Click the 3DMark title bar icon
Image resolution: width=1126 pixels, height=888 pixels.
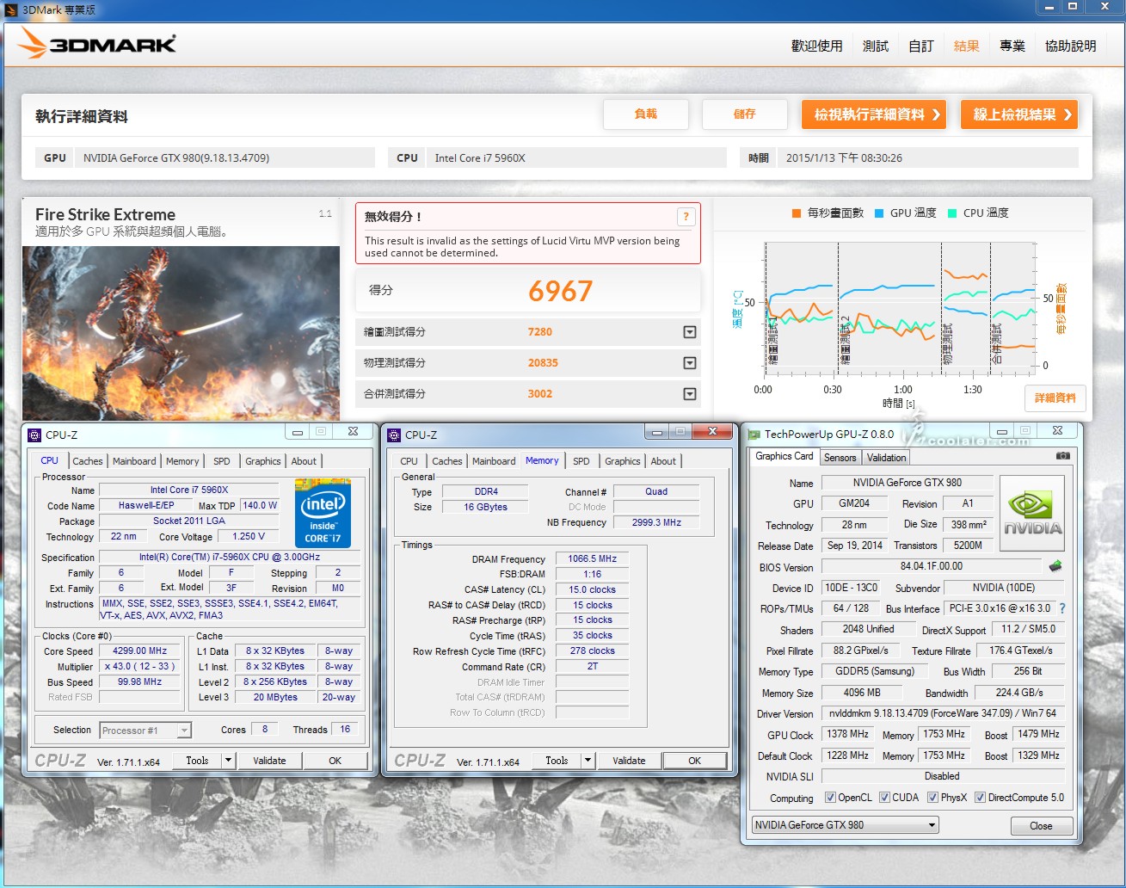click(x=10, y=9)
